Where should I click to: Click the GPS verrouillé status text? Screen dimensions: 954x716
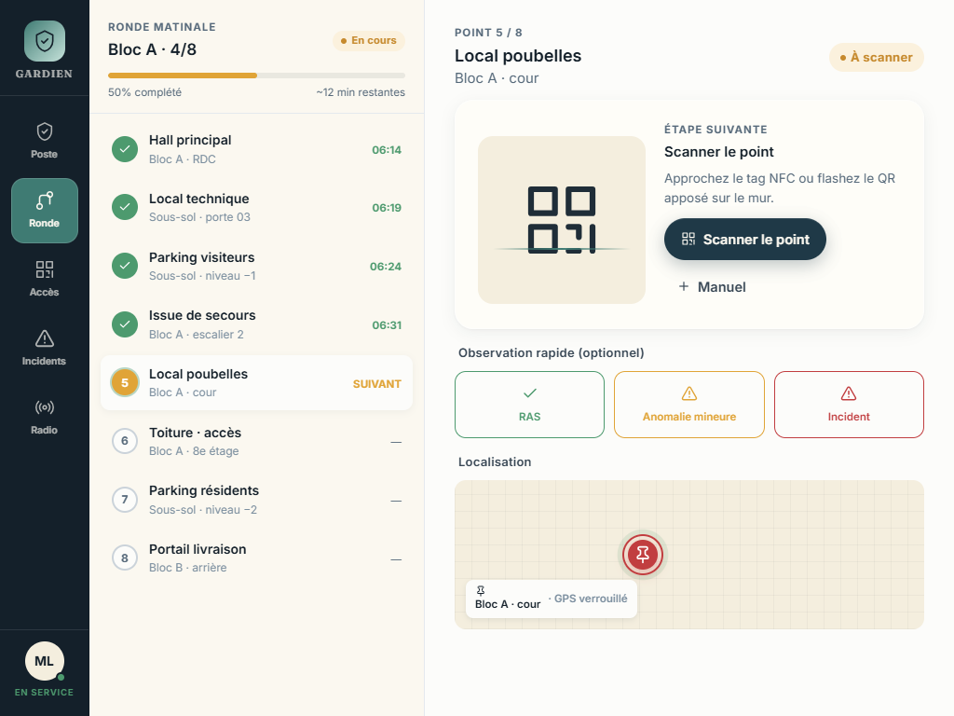click(590, 599)
